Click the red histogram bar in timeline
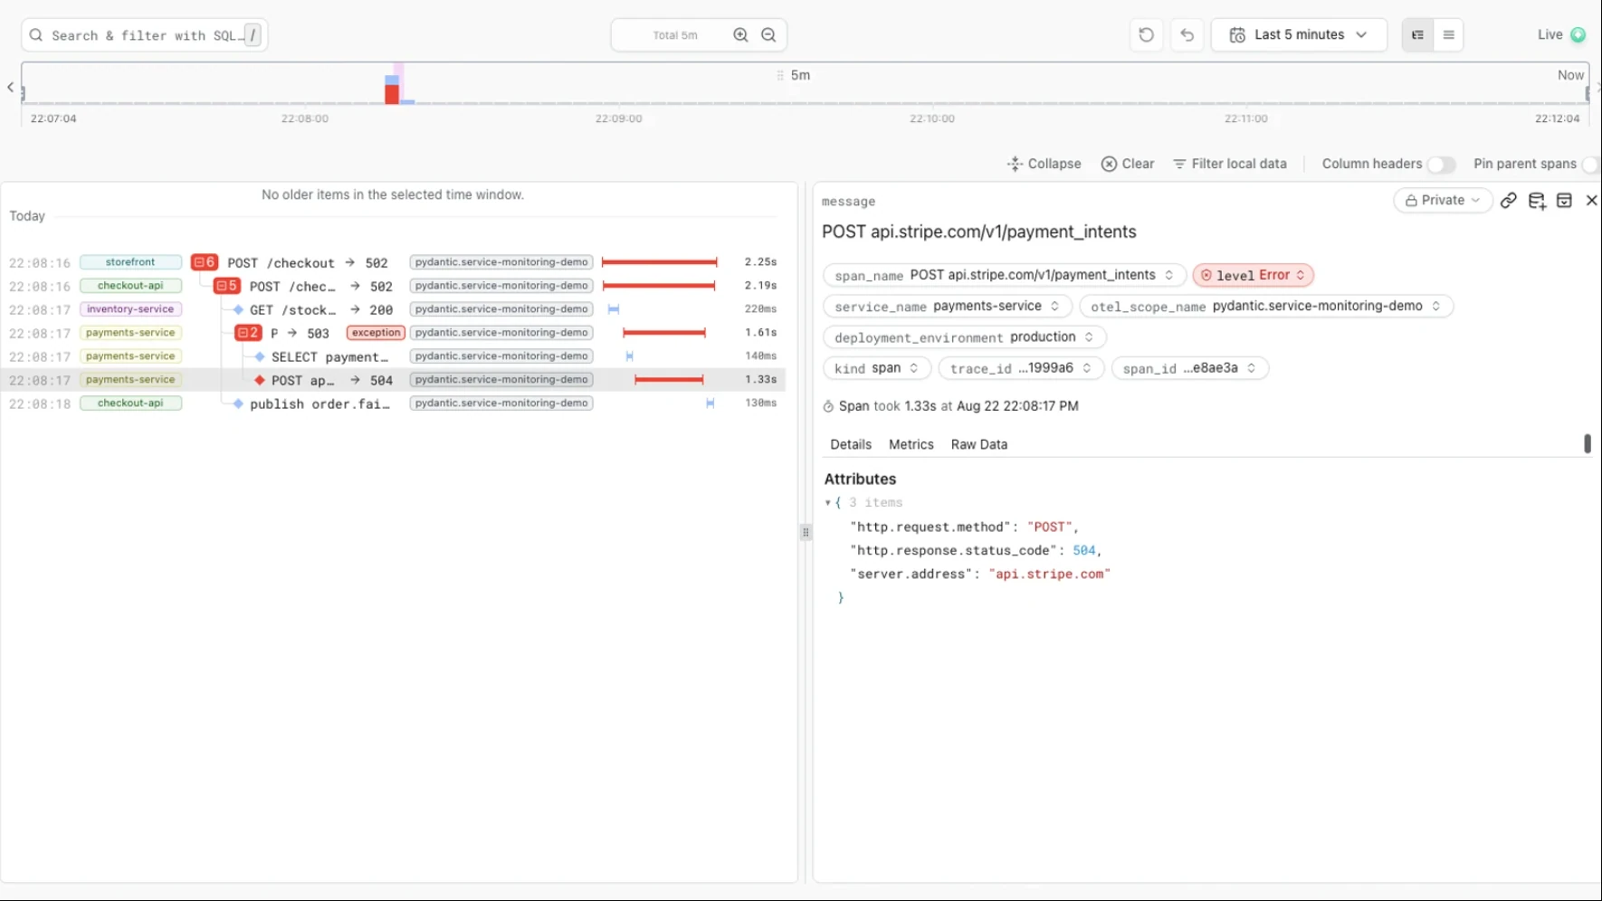Image resolution: width=1602 pixels, height=901 pixels. point(392,95)
